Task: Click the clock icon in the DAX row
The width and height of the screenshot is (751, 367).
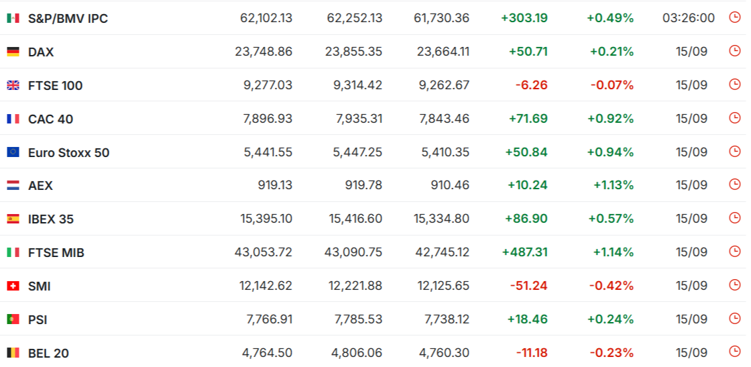Action: click(734, 51)
